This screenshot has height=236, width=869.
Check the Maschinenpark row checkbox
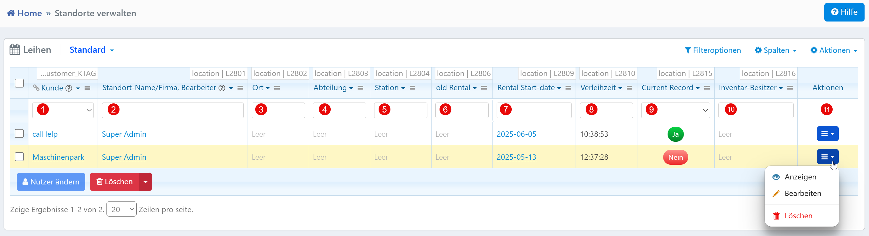point(19,157)
